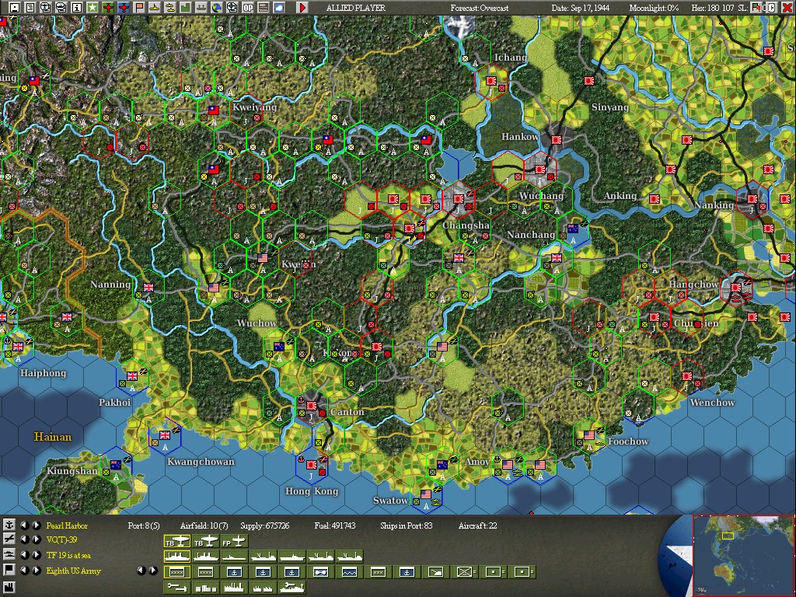Select the British flag unit near Nanning
Screen dimensions: 796x597
point(148,288)
